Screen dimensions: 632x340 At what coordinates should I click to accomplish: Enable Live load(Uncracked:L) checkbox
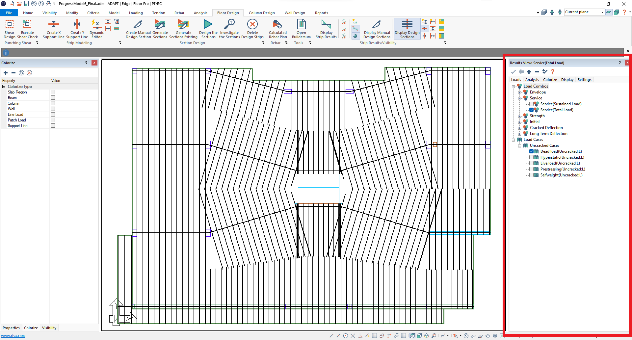(x=531, y=163)
